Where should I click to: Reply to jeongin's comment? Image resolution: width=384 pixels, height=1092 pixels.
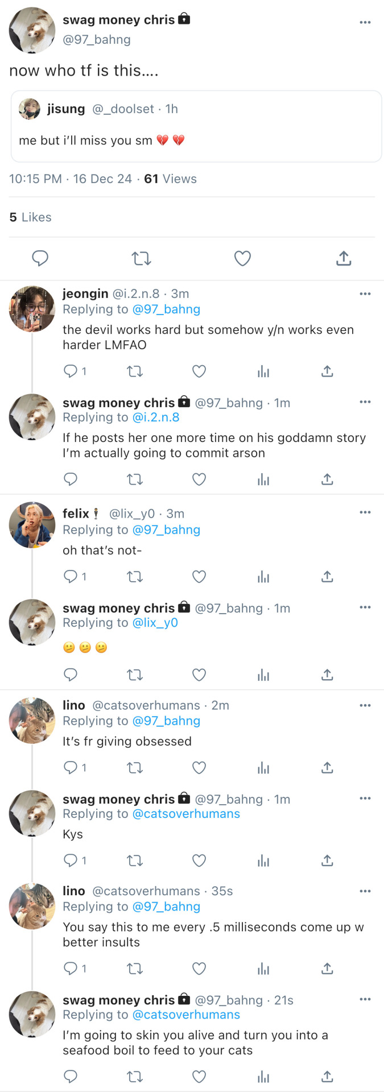pos(71,371)
